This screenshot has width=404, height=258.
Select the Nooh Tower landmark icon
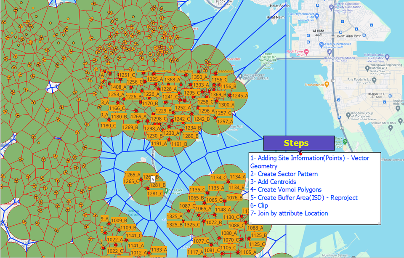(x=306, y=51)
